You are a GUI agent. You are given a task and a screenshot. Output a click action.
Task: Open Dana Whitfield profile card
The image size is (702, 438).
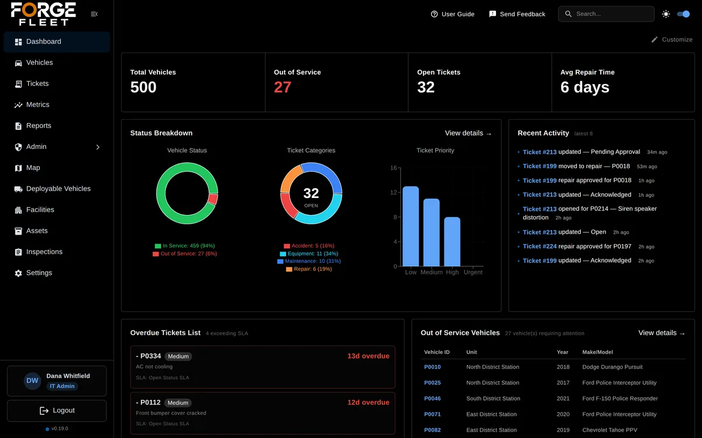57,381
